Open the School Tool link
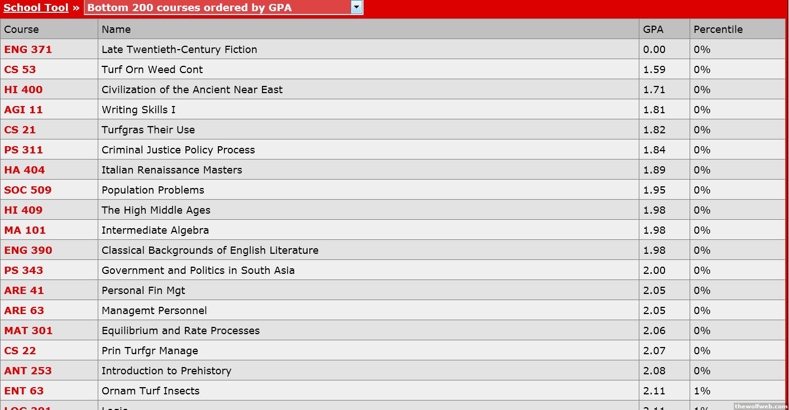 pyautogui.click(x=36, y=8)
